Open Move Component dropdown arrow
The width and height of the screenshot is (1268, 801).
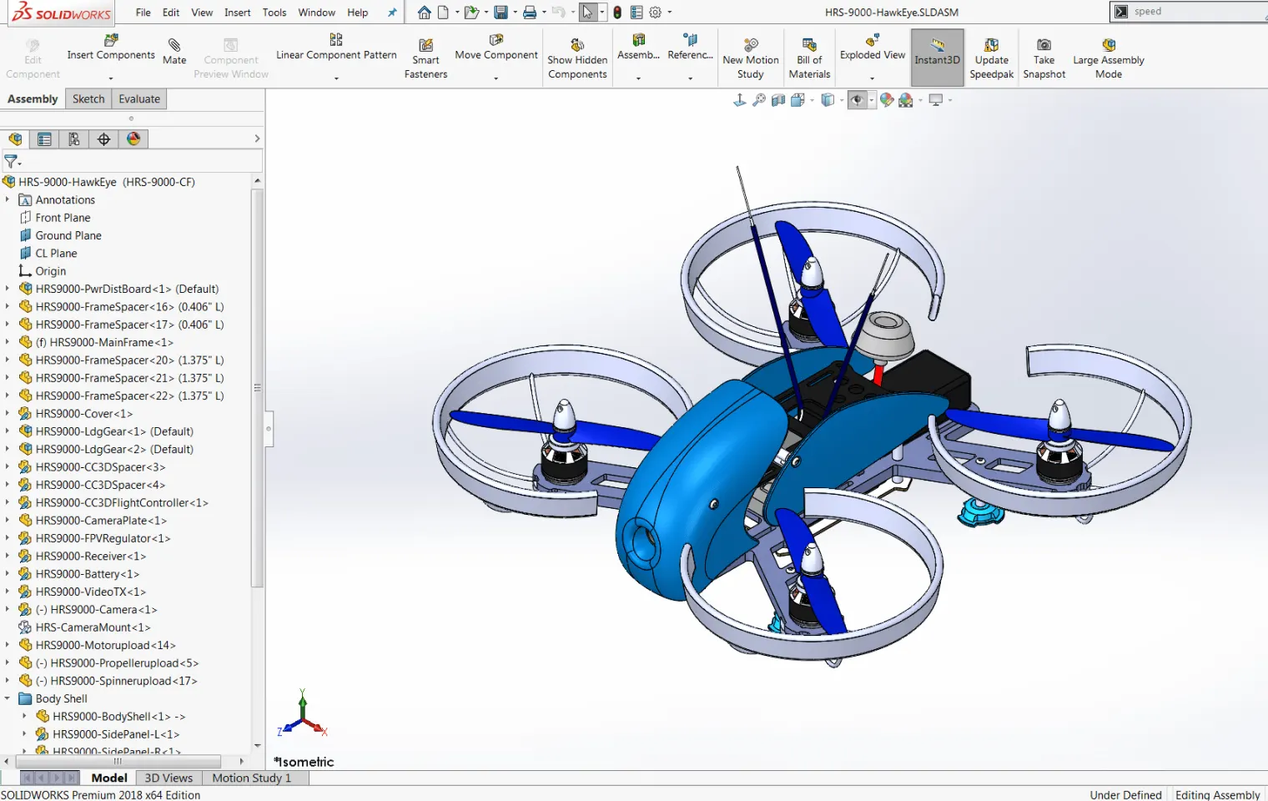(x=496, y=78)
